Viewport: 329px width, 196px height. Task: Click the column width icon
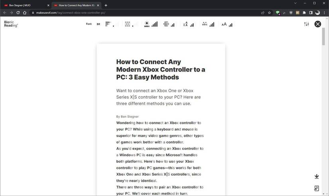[x=166, y=24]
